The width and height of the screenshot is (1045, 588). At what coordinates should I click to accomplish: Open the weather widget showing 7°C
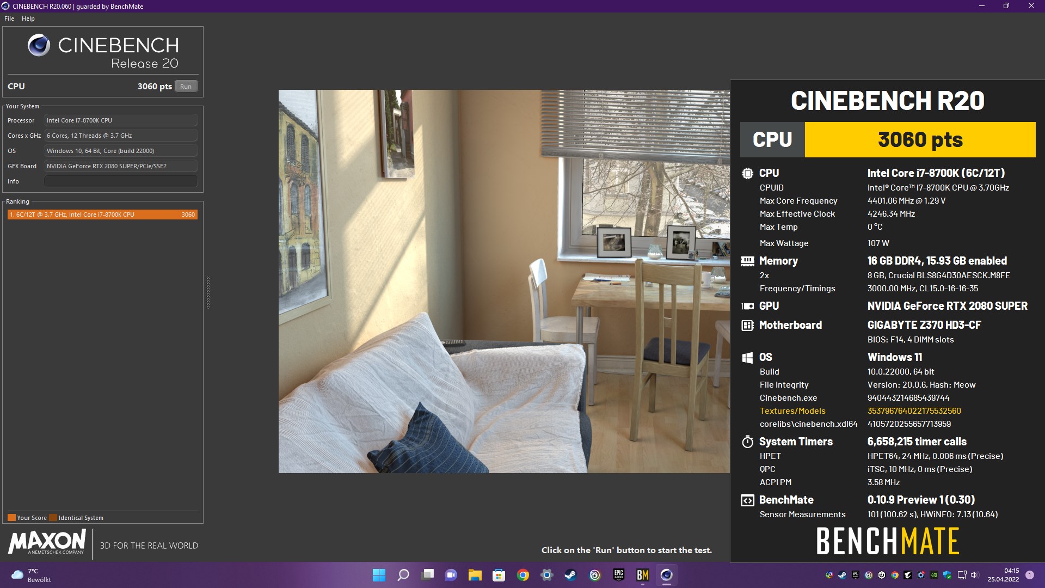[32, 575]
